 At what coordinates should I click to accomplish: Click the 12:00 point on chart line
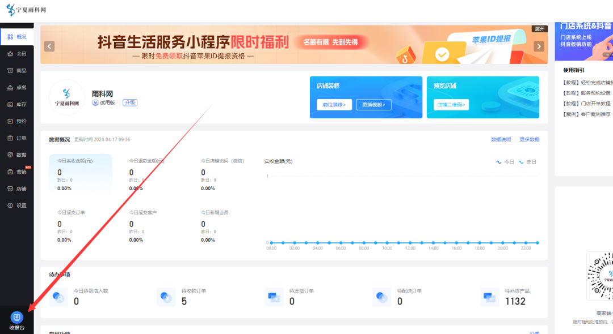[410, 243]
